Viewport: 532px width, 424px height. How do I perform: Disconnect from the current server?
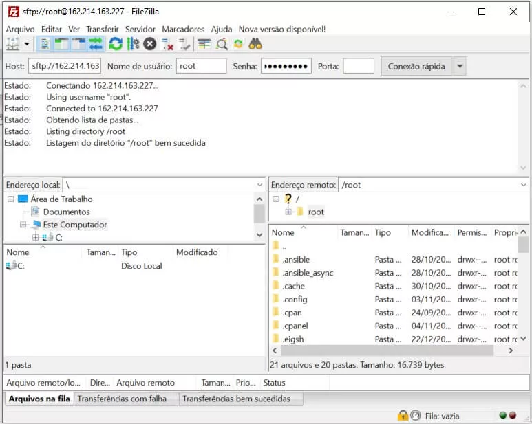point(167,44)
